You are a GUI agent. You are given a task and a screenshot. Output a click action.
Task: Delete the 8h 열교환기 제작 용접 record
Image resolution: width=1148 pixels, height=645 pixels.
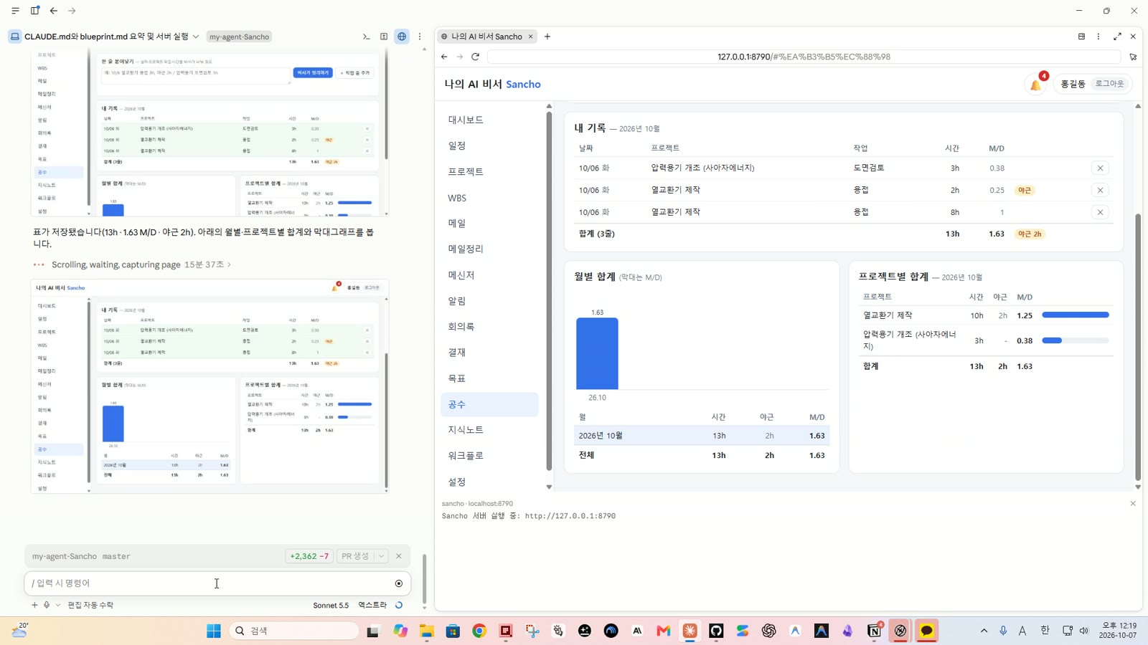1100,212
